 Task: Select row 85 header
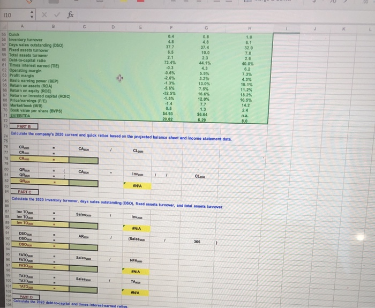pos(6,201)
